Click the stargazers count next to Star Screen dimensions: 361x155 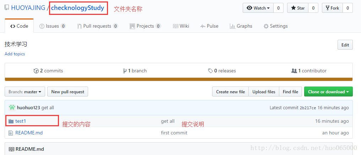pos(313,8)
